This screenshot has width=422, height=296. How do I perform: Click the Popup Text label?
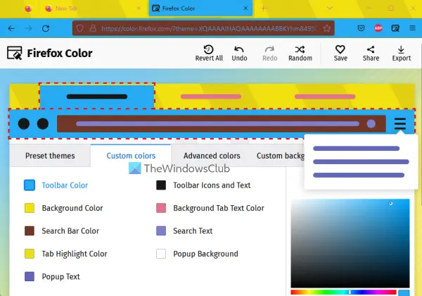tap(60, 276)
